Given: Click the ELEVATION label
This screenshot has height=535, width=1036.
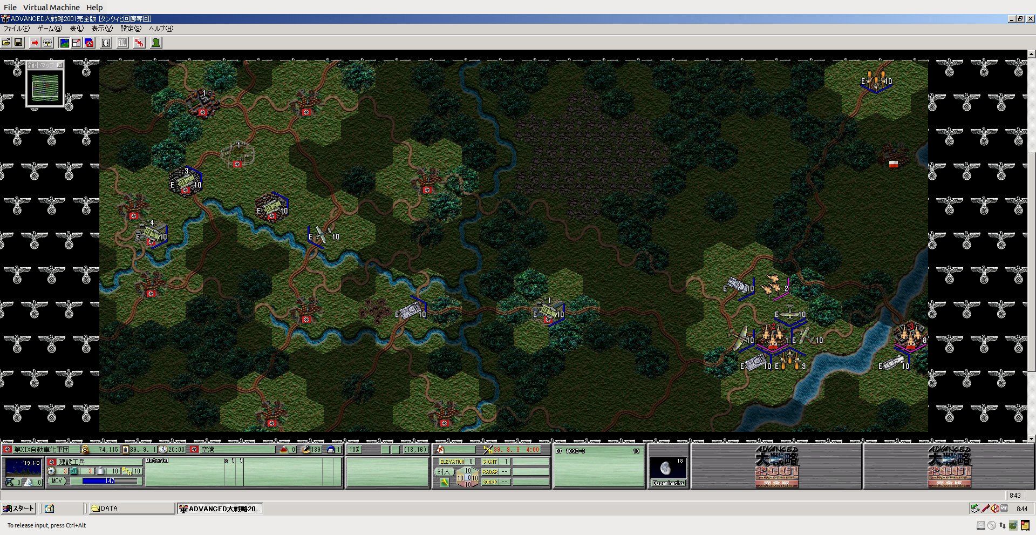Looking at the screenshot, I should (x=452, y=462).
